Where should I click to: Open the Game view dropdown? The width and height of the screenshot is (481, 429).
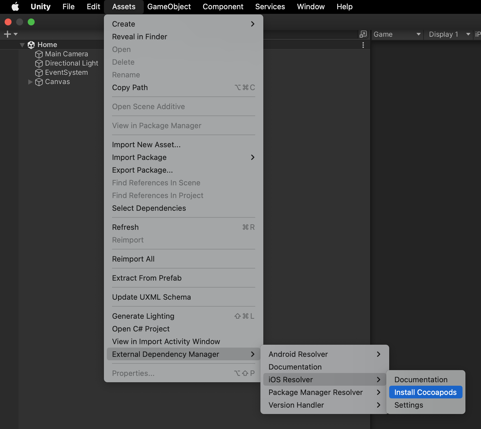397,34
